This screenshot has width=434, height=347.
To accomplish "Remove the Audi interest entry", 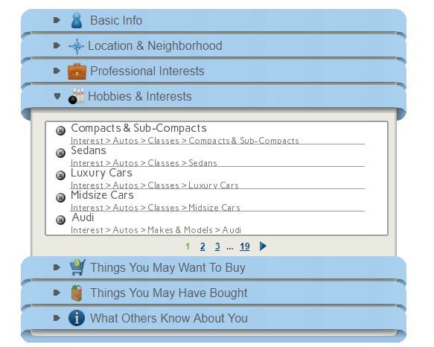I will (x=60, y=220).
